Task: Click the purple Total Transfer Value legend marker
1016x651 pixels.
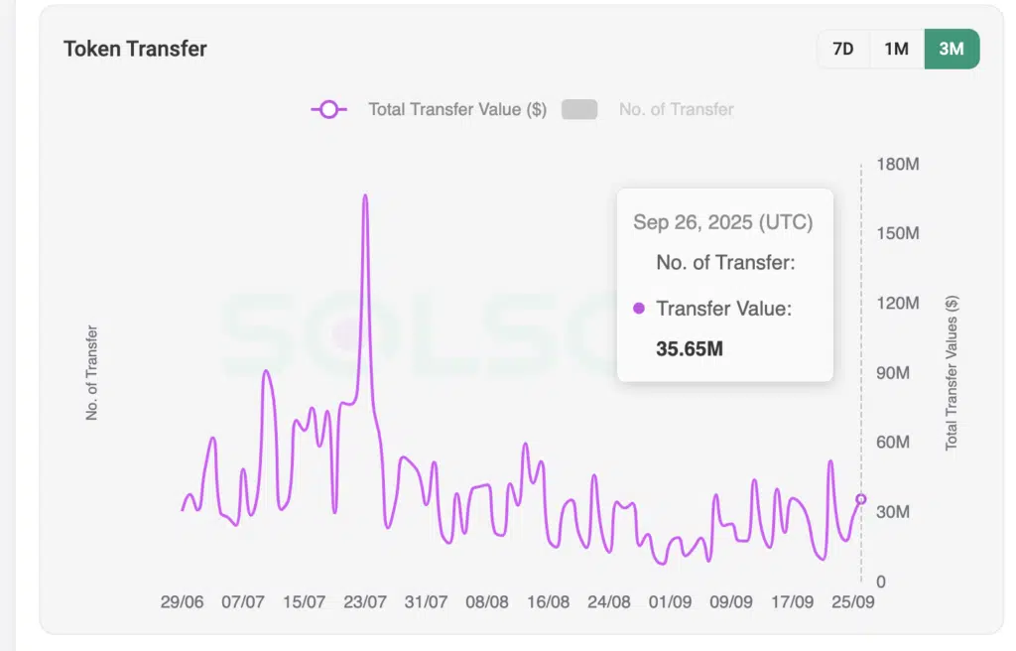Action: point(327,109)
